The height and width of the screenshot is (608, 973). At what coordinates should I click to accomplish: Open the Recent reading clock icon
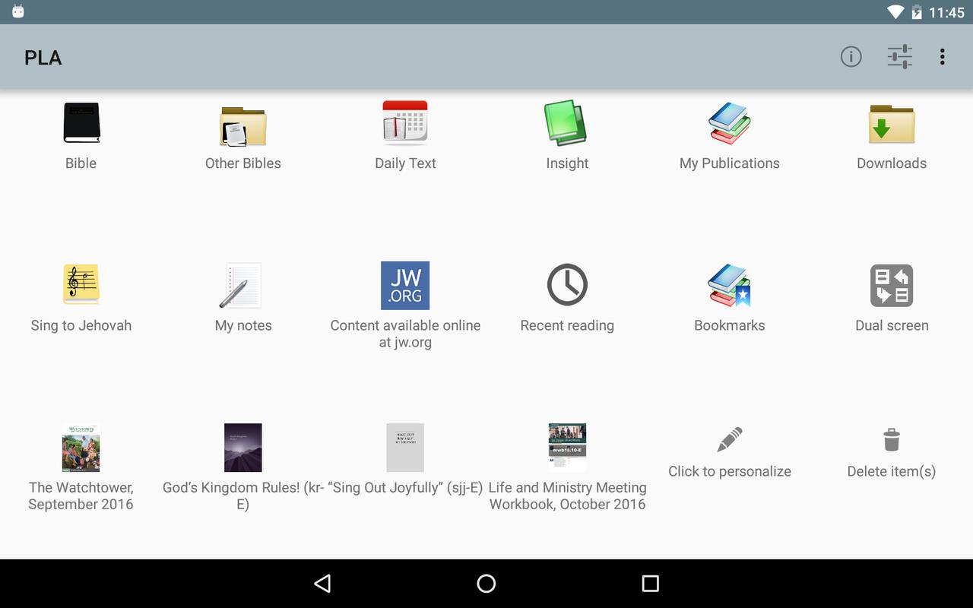(x=567, y=285)
